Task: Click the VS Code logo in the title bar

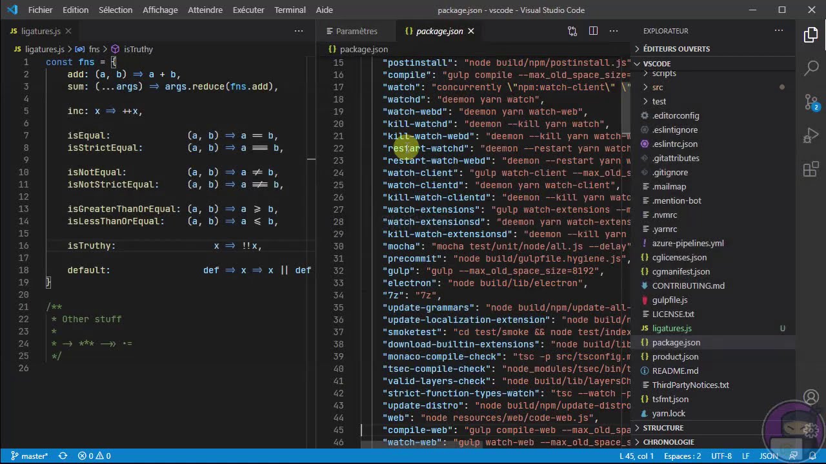Action: click(12, 10)
